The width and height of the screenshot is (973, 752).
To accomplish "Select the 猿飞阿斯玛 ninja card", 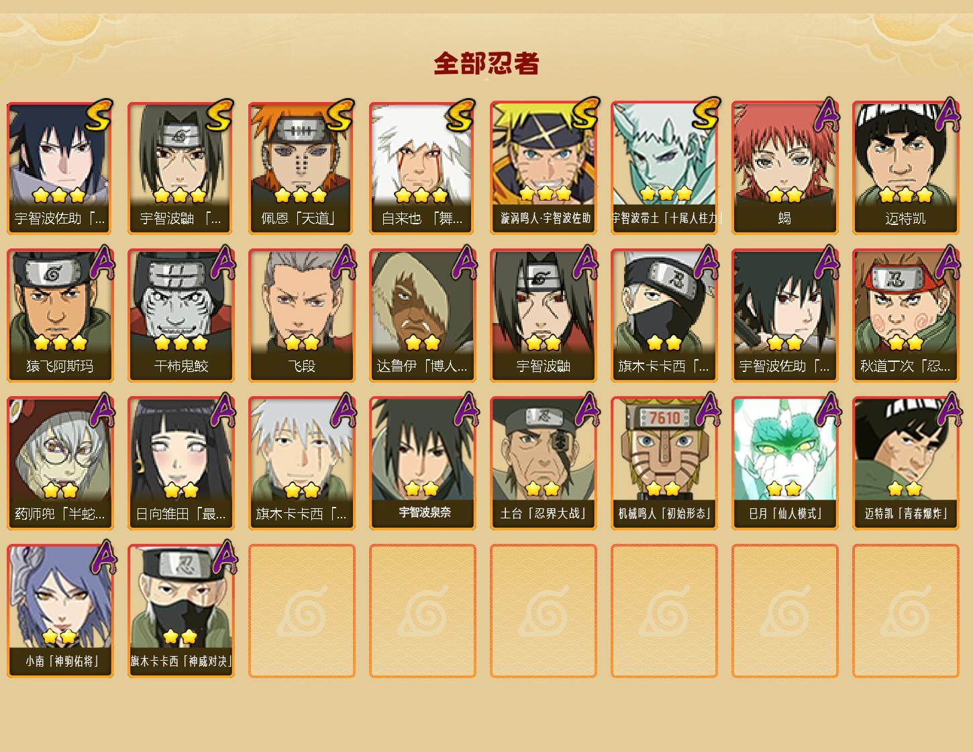I will (60, 316).
